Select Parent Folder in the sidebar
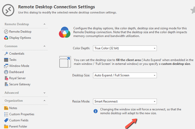The width and height of the screenshot is (195, 129). [18, 126]
